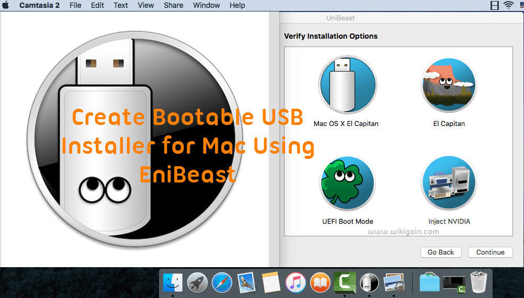Click the UniBeast USB icon in dock
The width and height of the screenshot is (524, 298).
click(369, 283)
